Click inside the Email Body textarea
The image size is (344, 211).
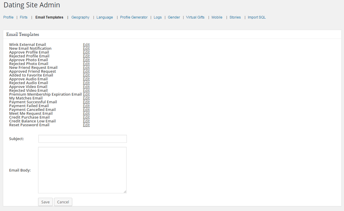[x=82, y=170]
